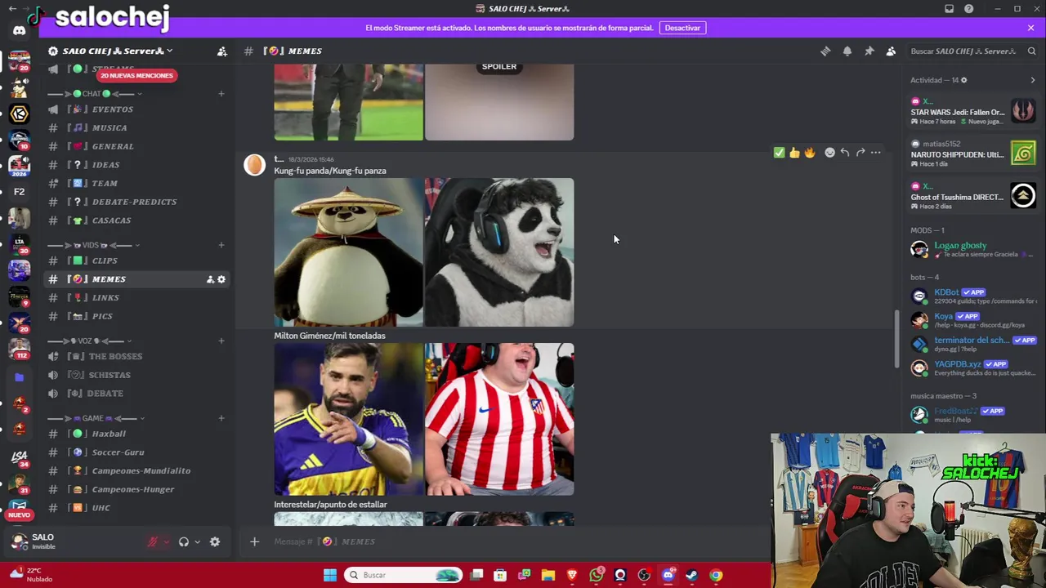The height and width of the screenshot is (588, 1046).
Task: Open the attachment plus button
Action: click(x=254, y=541)
